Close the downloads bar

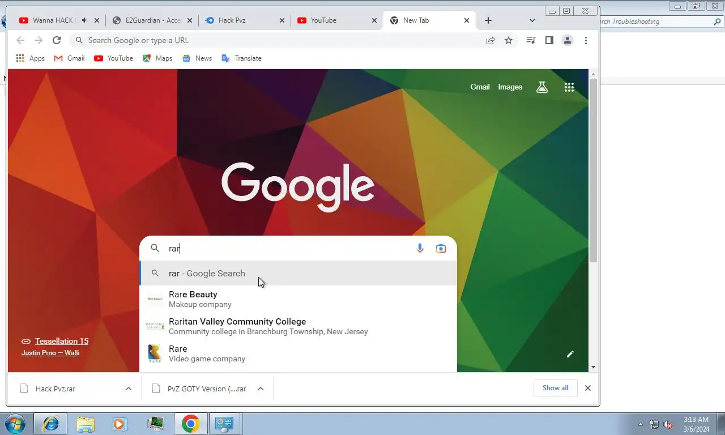click(x=588, y=388)
